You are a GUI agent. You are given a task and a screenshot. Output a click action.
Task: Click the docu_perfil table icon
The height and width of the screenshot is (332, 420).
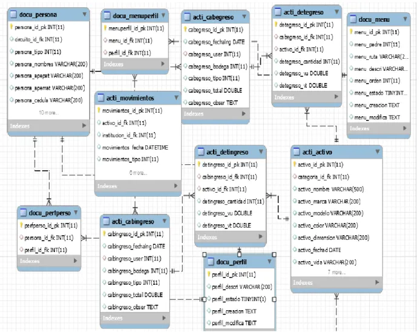pyautogui.click(x=211, y=262)
